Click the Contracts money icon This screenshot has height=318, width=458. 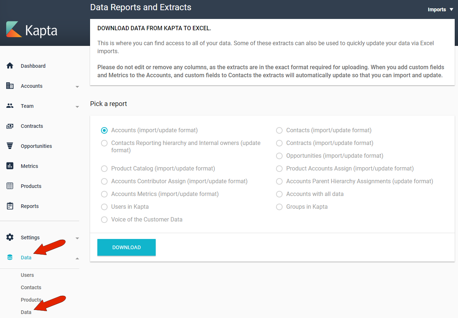coord(10,126)
